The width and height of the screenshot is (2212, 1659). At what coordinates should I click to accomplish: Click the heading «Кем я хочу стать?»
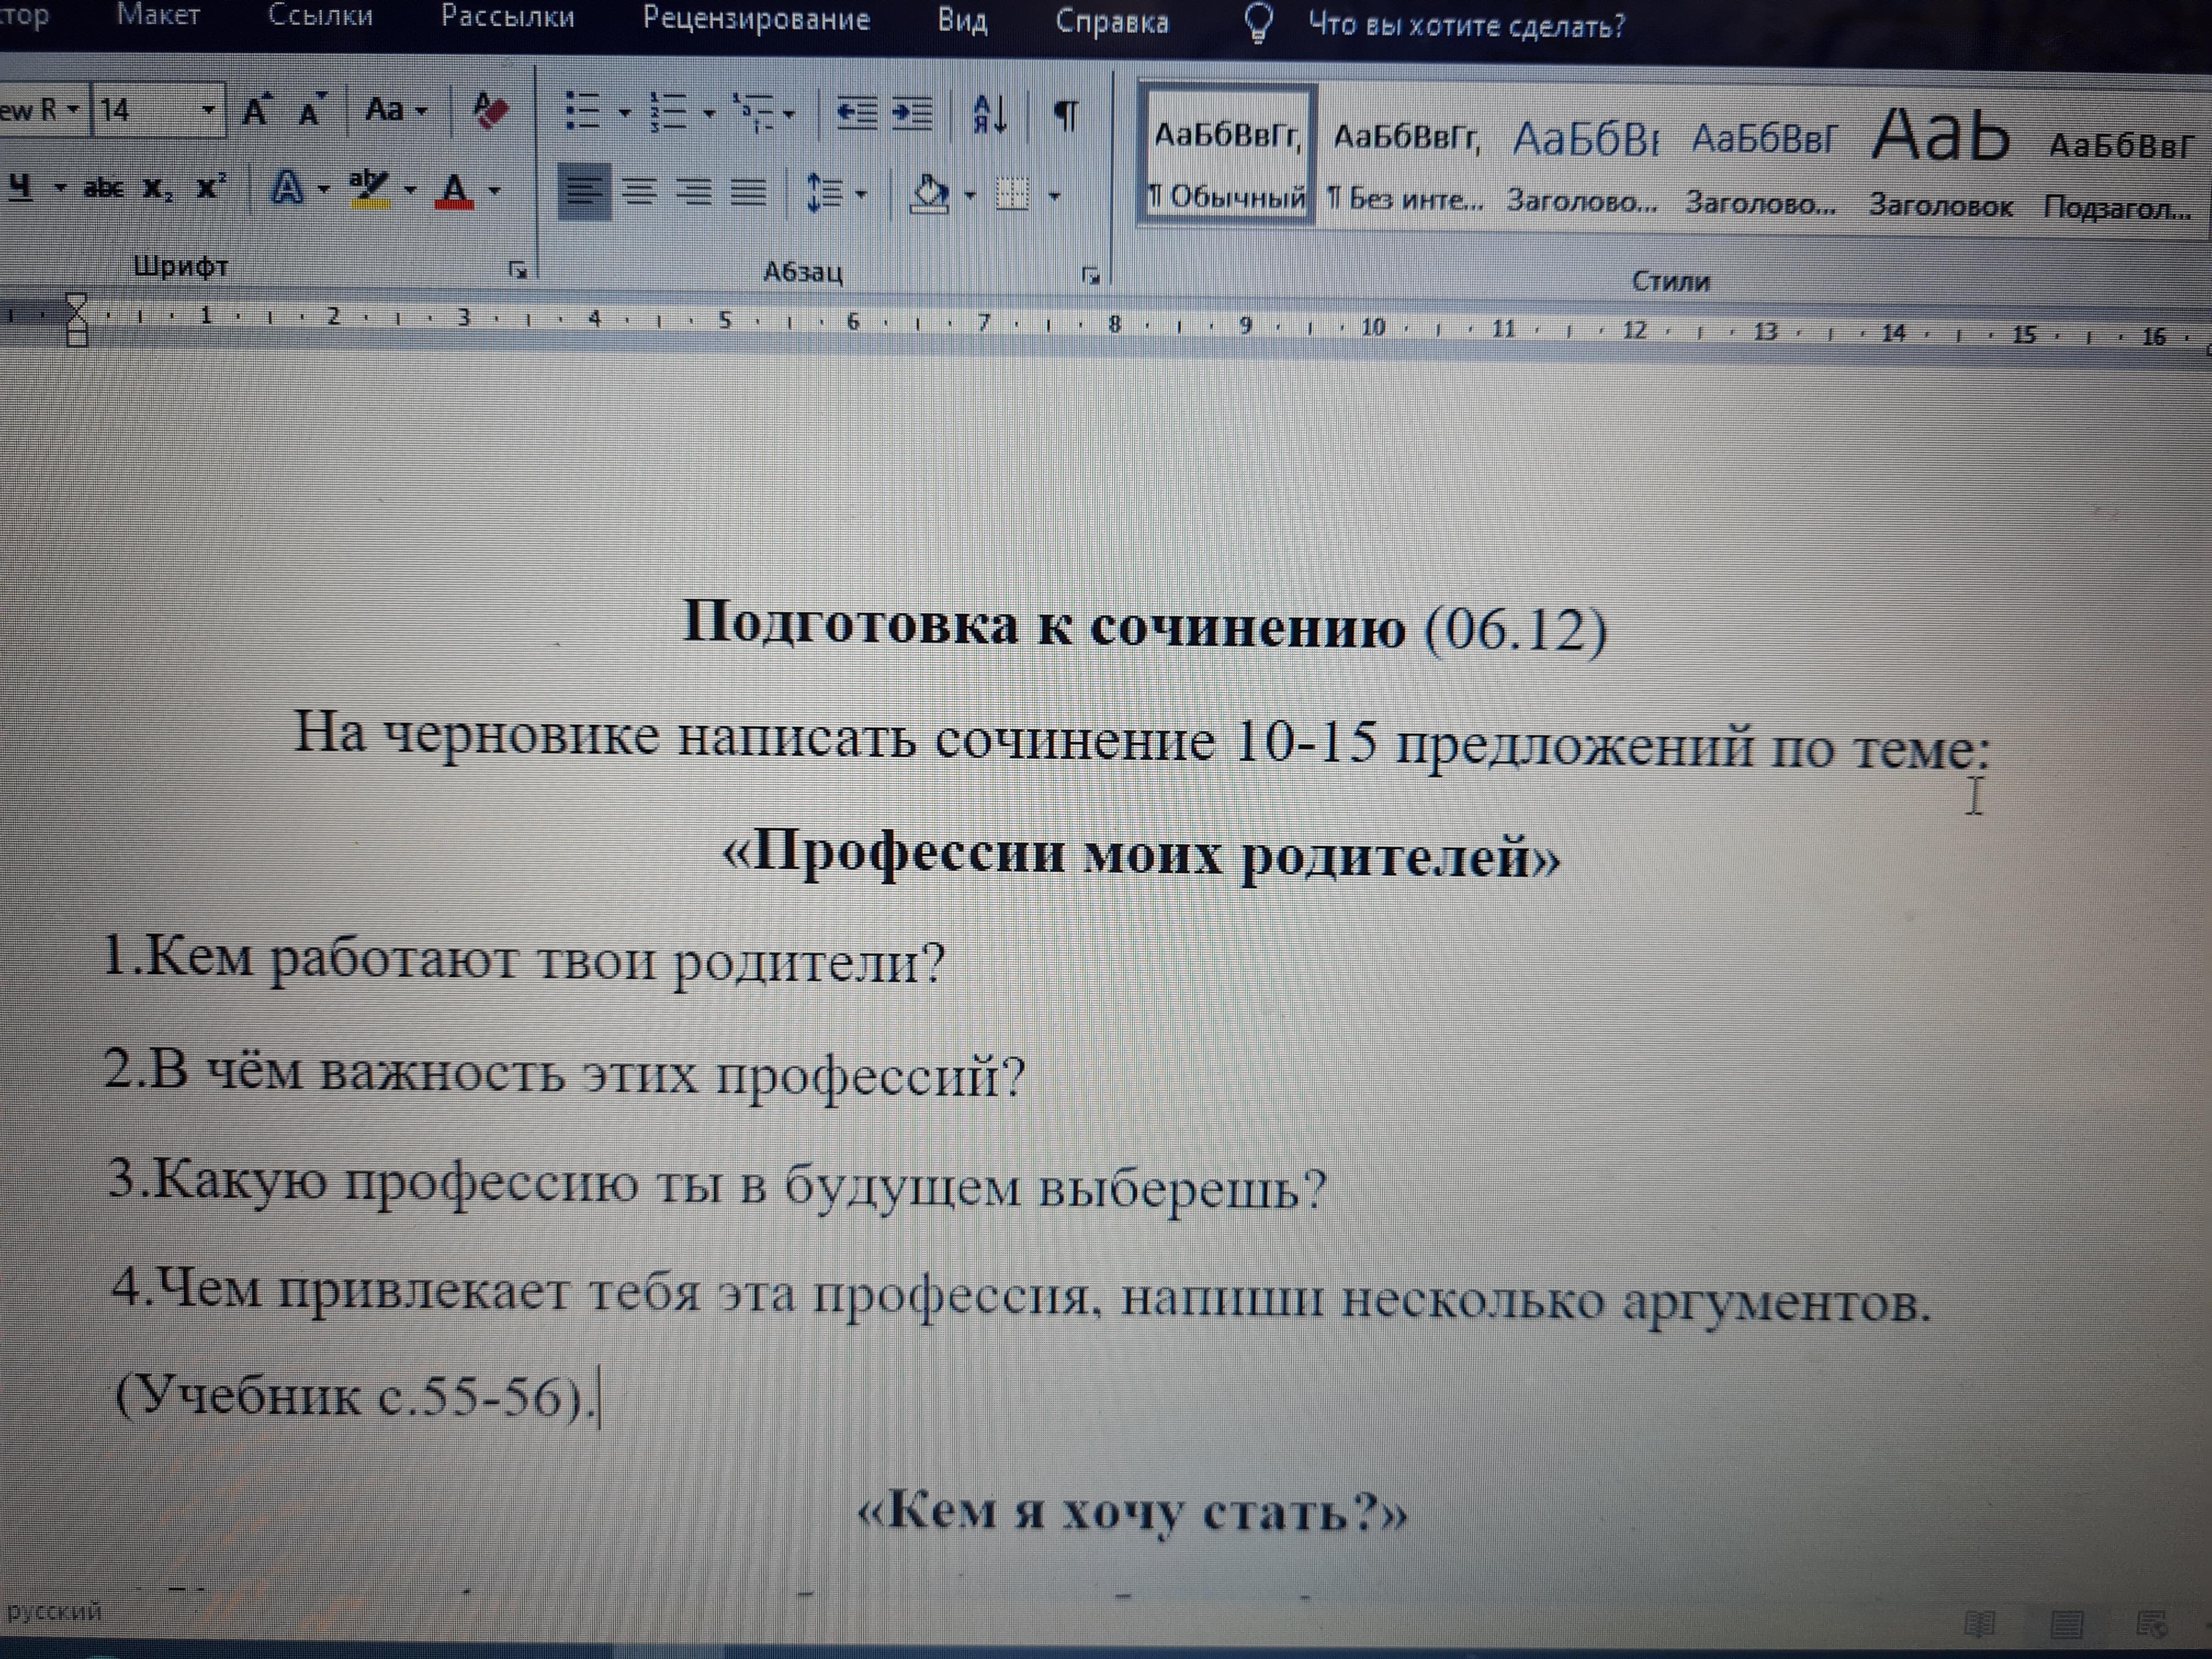pyautogui.click(x=1133, y=1511)
